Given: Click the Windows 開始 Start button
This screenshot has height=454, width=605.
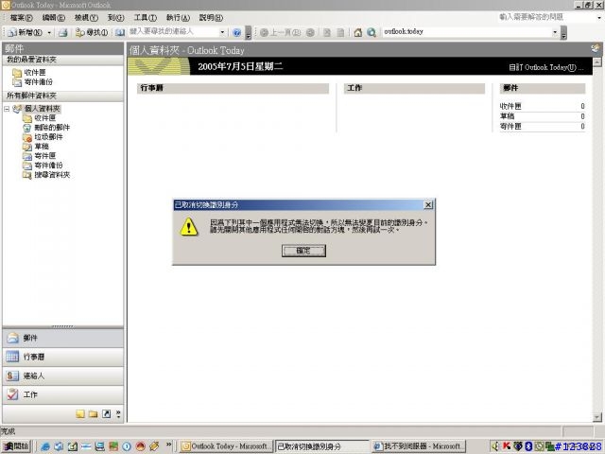Looking at the screenshot, I should (16, 446).
